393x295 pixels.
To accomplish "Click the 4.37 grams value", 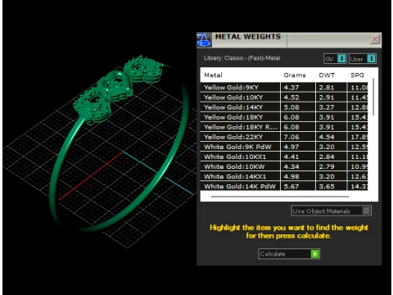I will point(291,88).
